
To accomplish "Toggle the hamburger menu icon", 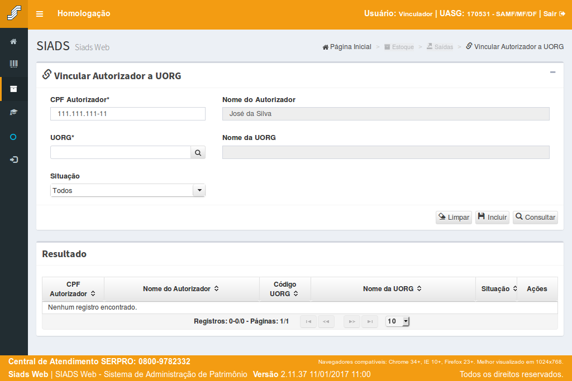I will coord(40,14).
